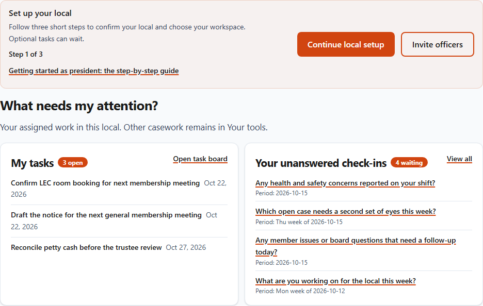Click Period: Thu week of 2026-10-15 text
This screenshot has width=483, height=306.
tap(299, 222)
